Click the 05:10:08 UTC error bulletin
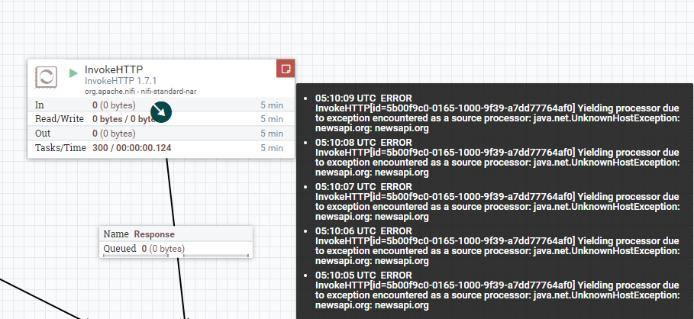 [x=497, y=157]
